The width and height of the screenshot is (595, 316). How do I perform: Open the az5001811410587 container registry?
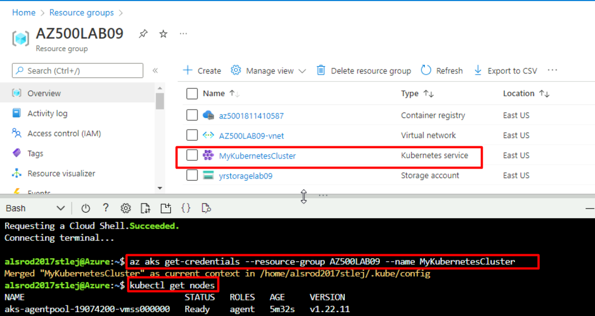pyautogui.click(x=251, y=116)
